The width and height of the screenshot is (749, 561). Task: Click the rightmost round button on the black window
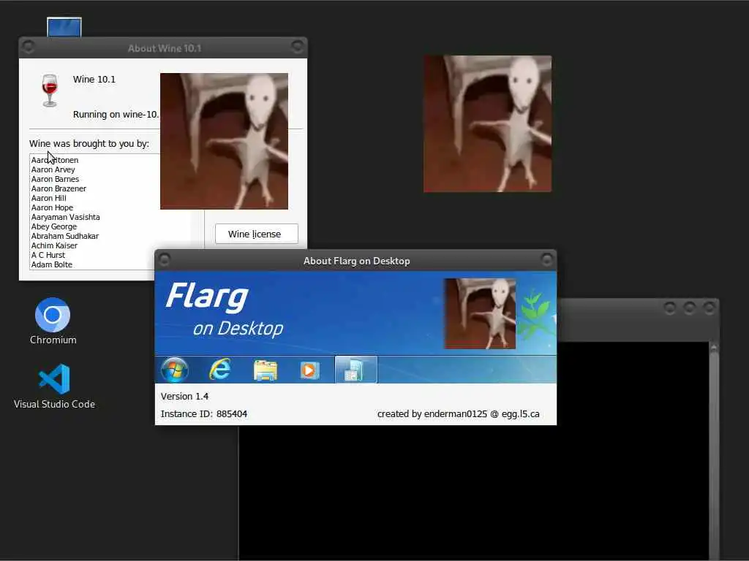click(709, 308)
